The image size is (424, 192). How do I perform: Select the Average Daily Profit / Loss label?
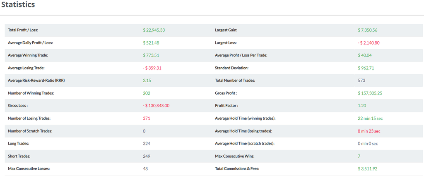(x=30, y=43)
